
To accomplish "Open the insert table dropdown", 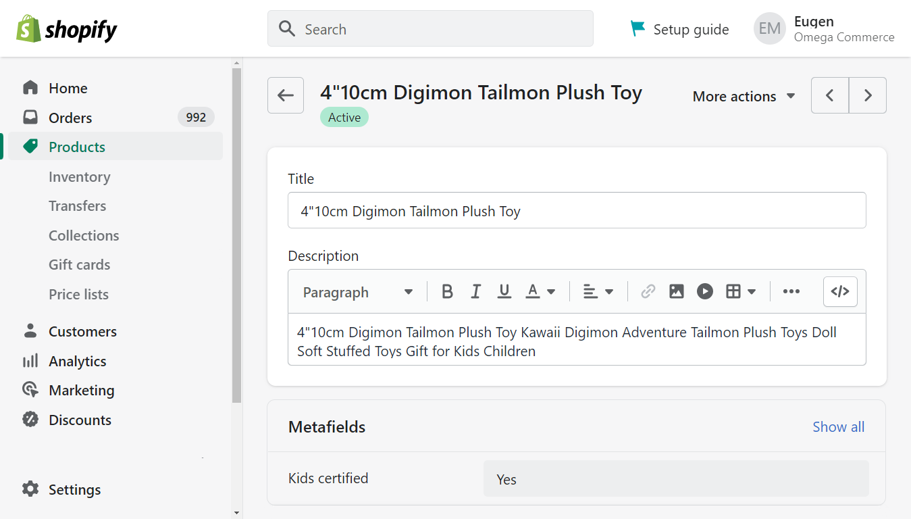I will pos(741,291).
